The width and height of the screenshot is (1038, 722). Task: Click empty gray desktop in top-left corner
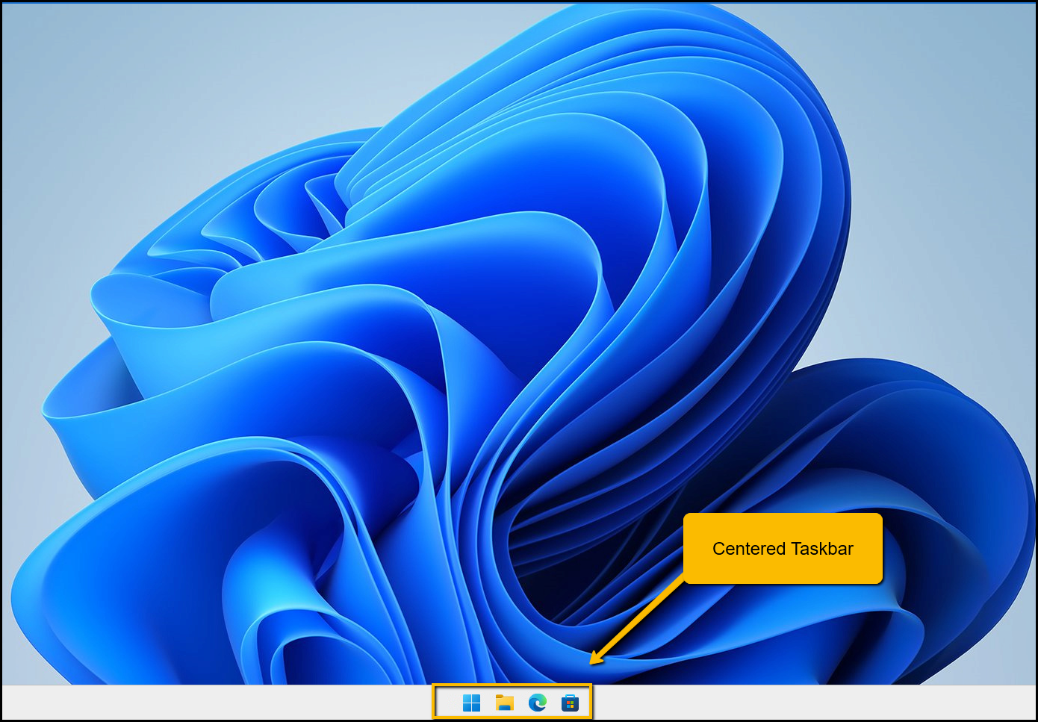(x=60, y=60)
